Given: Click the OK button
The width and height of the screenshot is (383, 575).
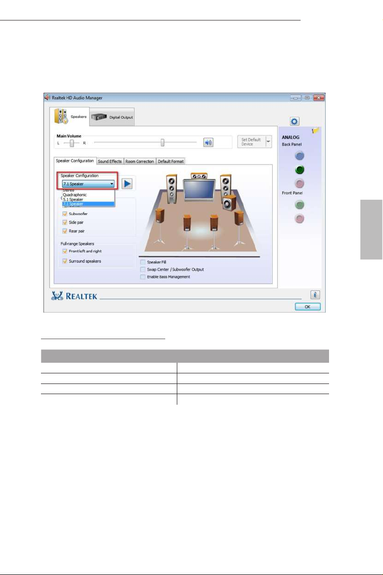Looking at the screenshot, I should point(307,307).
